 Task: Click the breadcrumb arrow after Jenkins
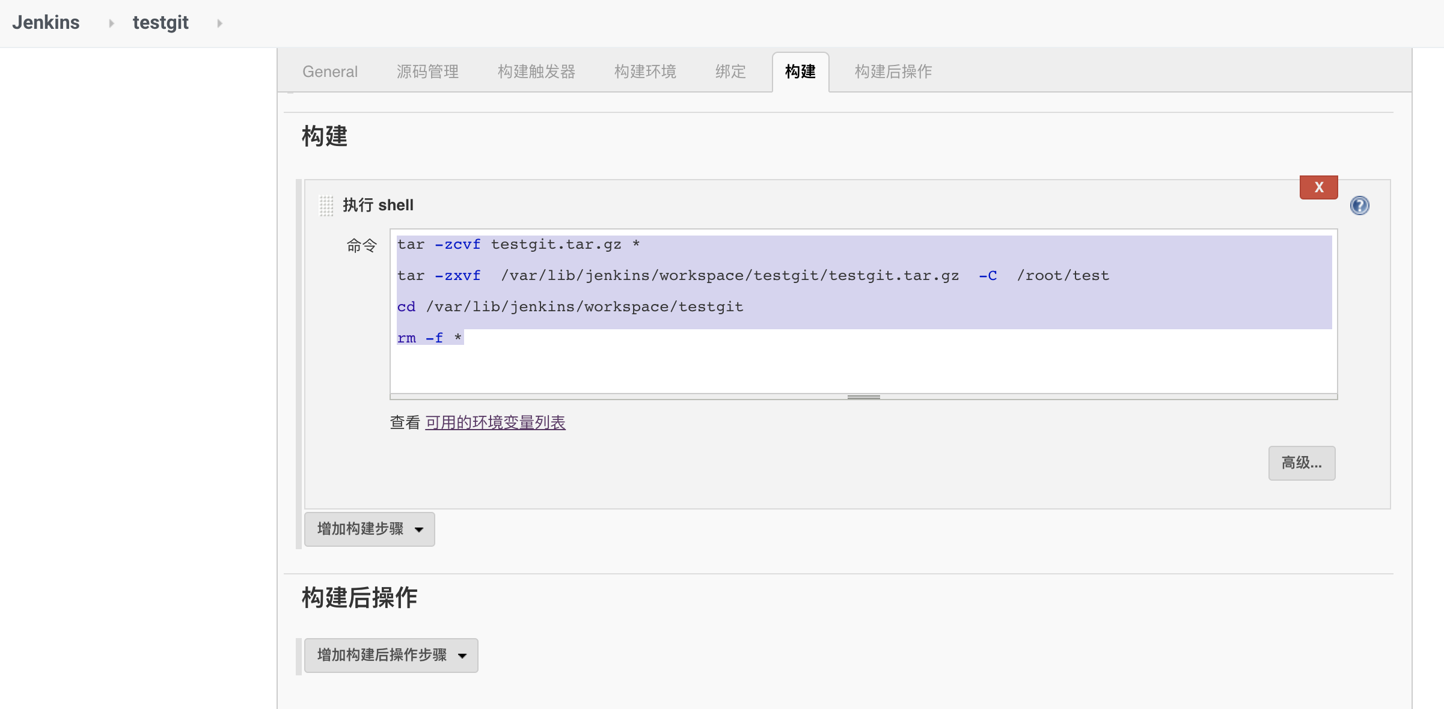[x=111, y=23]
